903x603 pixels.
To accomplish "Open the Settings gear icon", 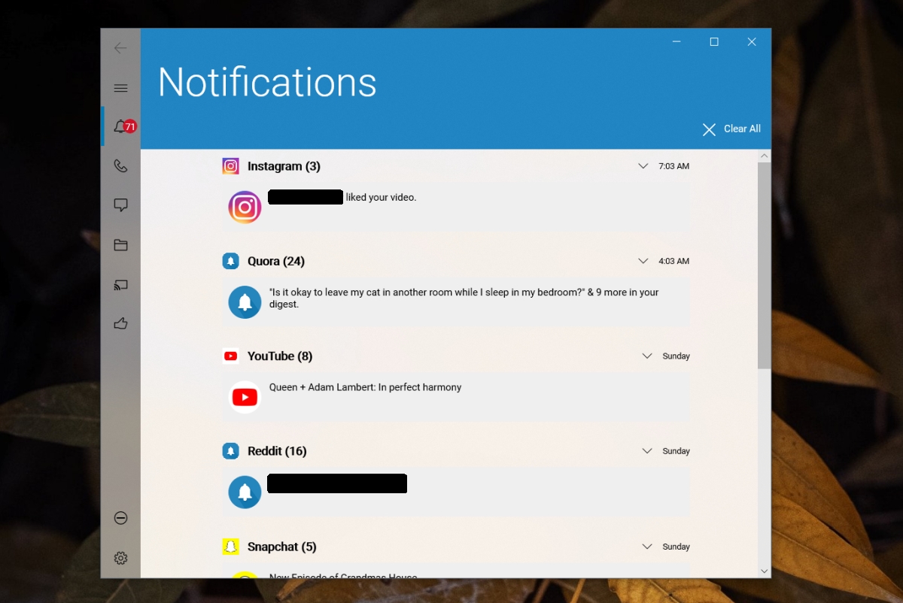I will tap(120, 558).
